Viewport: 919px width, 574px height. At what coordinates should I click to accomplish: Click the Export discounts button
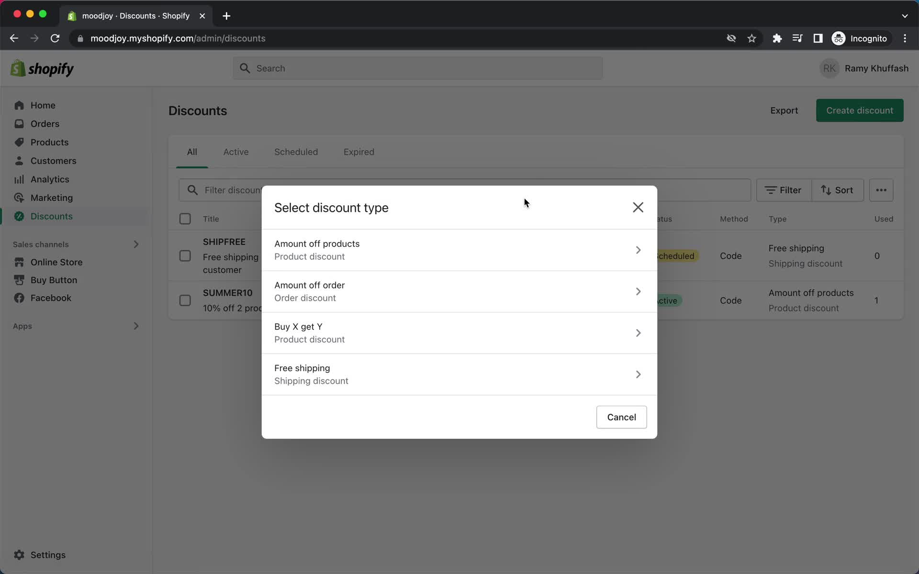(x=784, y=110)
